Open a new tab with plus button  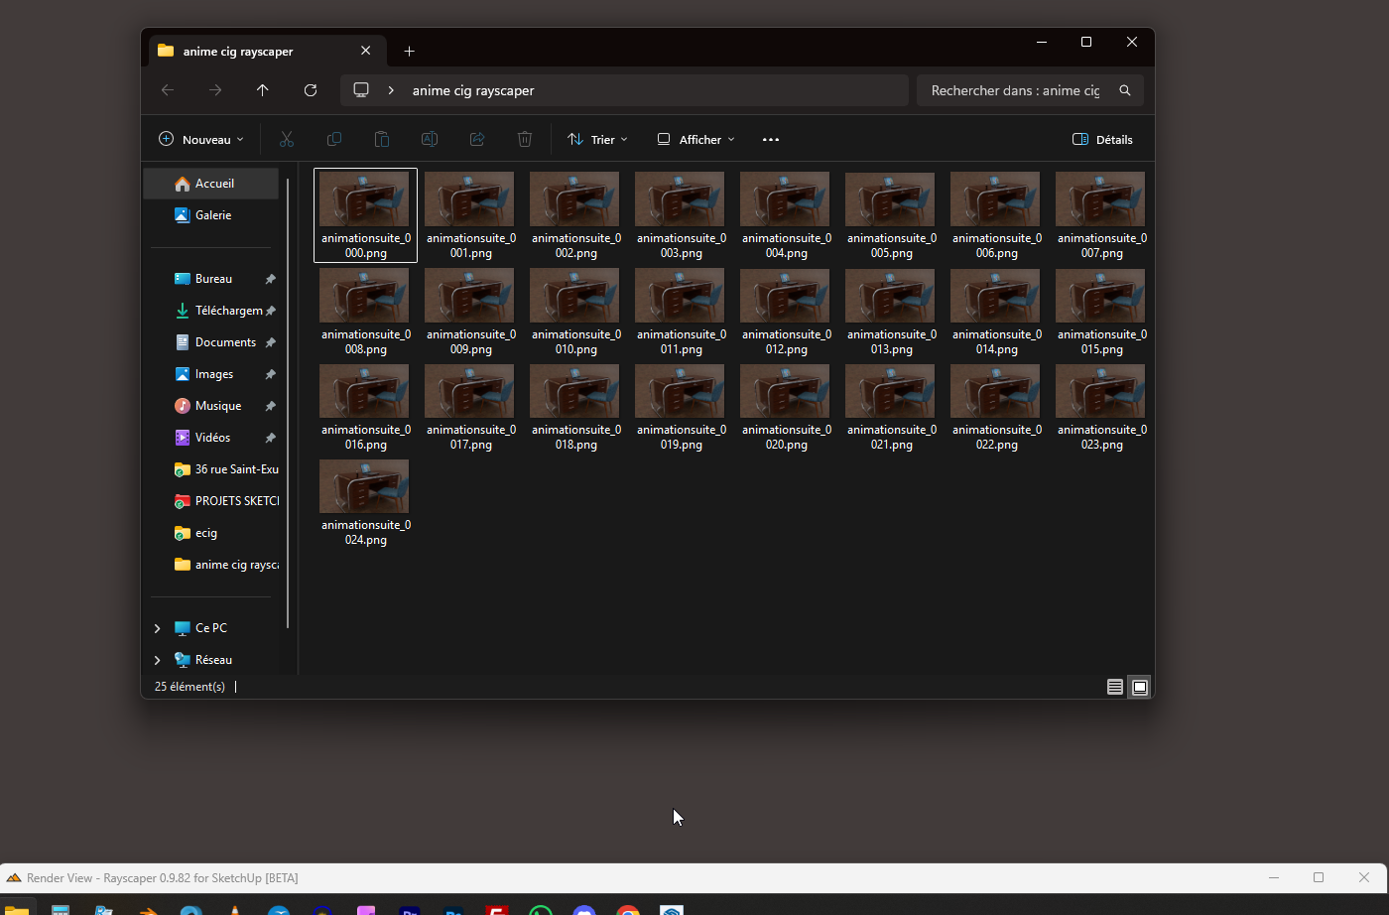point(410,52)
